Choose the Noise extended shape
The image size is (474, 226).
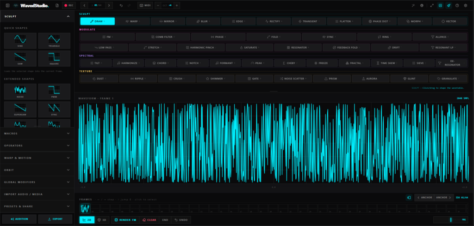(x=20, y=92)
